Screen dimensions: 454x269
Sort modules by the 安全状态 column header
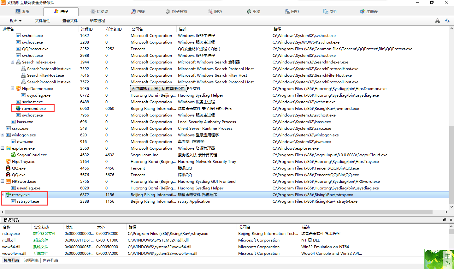point(47,227)
